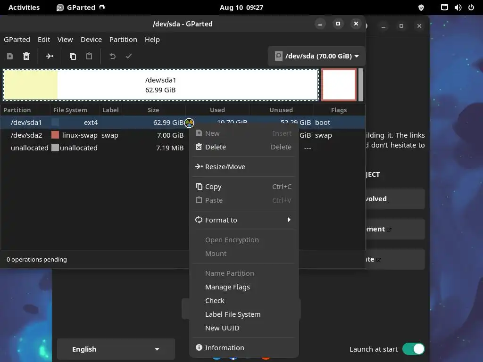Click the Delete partition toolbar icon
Viewport: 483px width, 362px height.
click(x=26, y=56)
